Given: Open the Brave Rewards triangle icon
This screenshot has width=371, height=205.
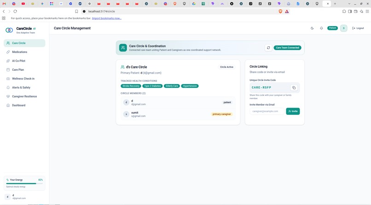Looking at the screenshot, I should [287, 11].
